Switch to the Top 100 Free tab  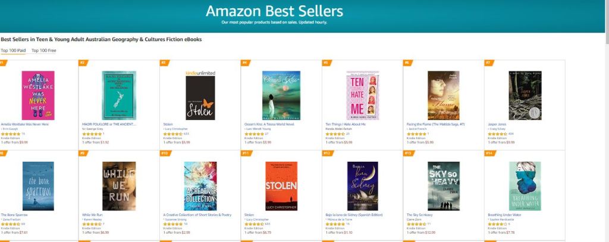[x=43, y=51]
